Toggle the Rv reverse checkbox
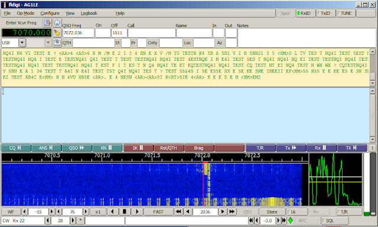Viewport: 378px width, 227px height. point(320,212)
